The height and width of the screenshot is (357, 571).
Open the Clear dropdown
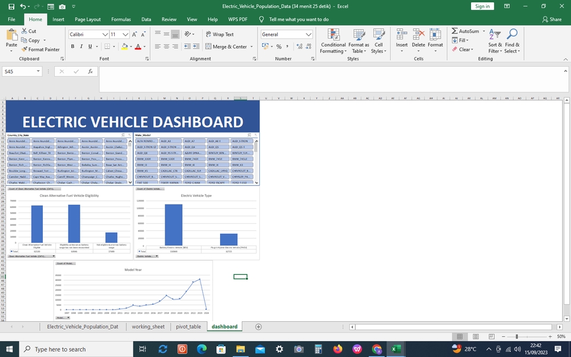coord(463,49)
